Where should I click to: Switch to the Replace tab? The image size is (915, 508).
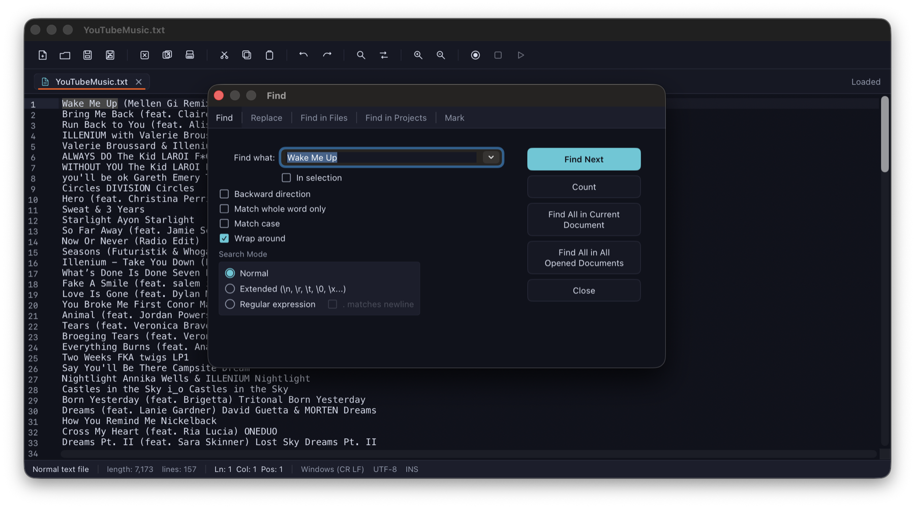coord(266,117)
